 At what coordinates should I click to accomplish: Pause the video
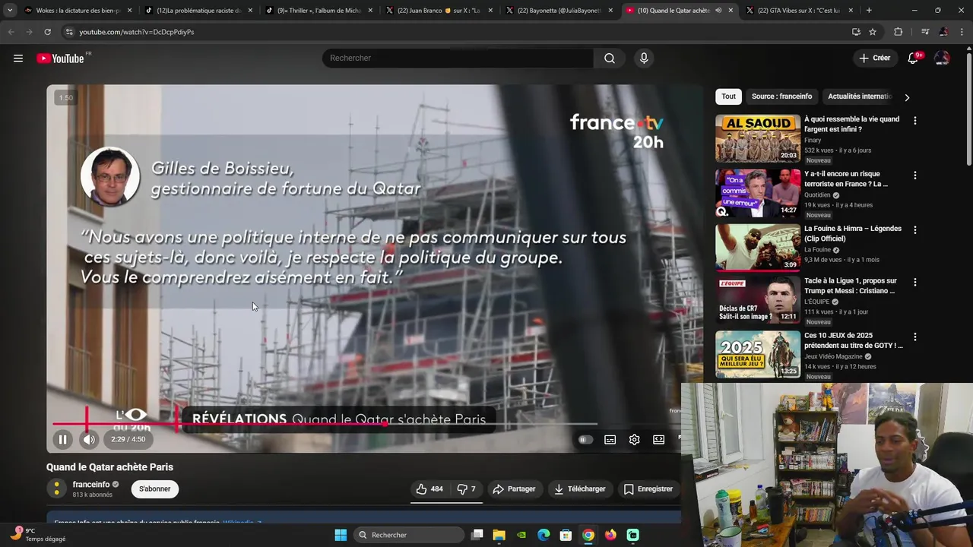pyautogui.click(x=62, y=439)
